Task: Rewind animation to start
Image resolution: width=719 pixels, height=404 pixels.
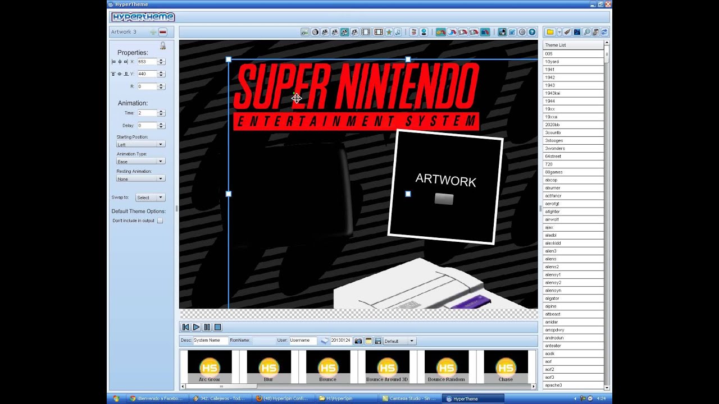Action: pyautogui.click(x=186, y=327)
